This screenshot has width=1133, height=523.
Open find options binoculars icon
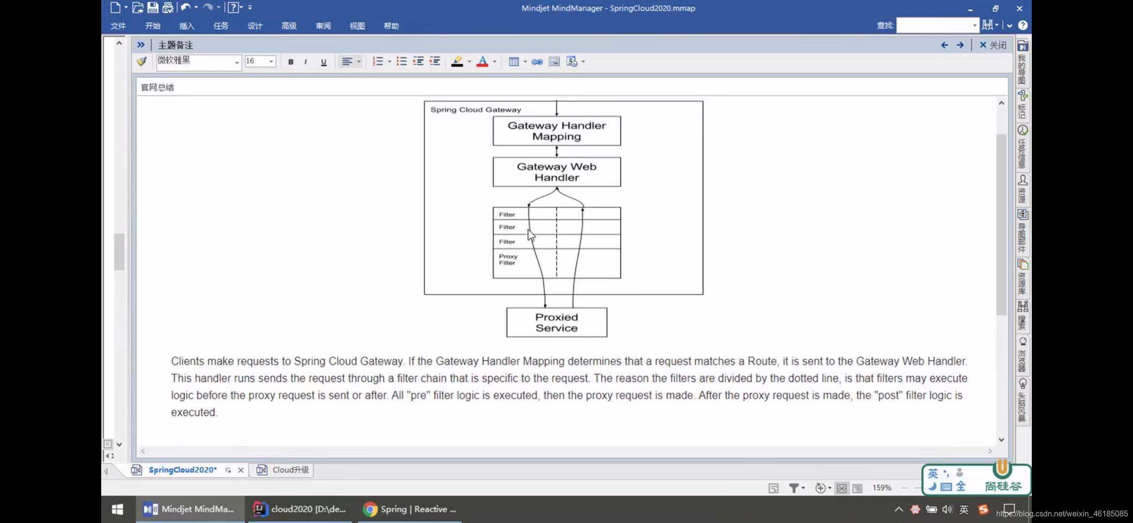click(x=987, y=25)
